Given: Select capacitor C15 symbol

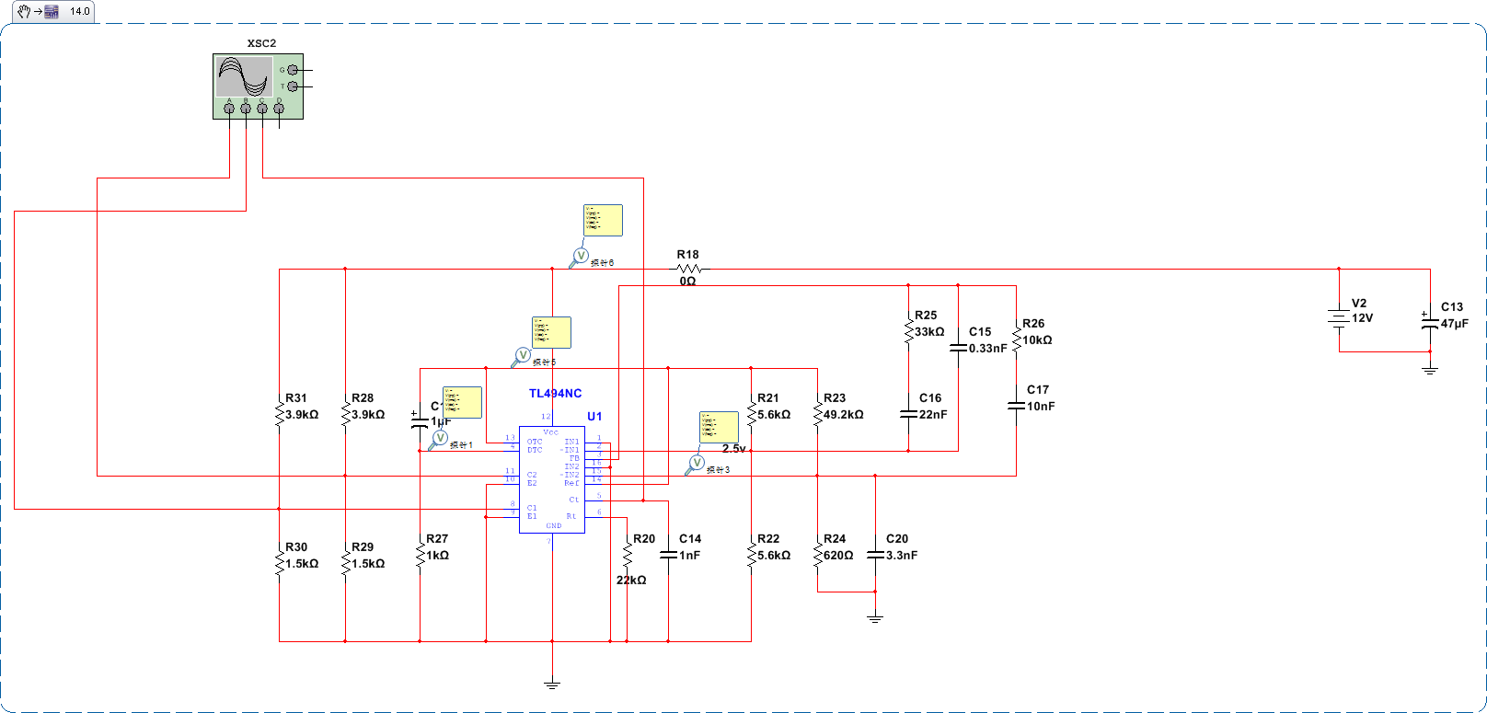Looking at the screenshot, I should 958,348.
